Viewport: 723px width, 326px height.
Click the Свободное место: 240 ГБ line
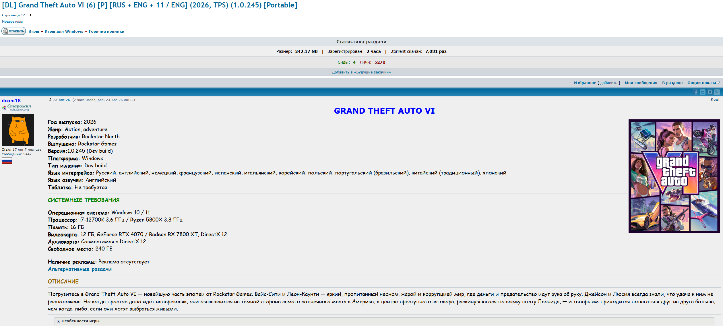click(80, 249)
